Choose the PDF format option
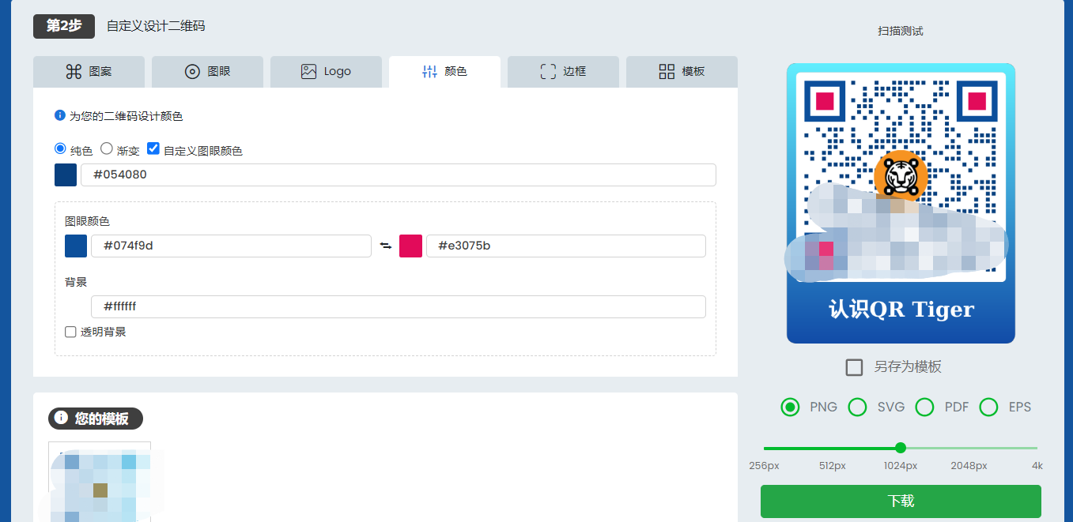Screen dimensions: 1073x522 924,407
